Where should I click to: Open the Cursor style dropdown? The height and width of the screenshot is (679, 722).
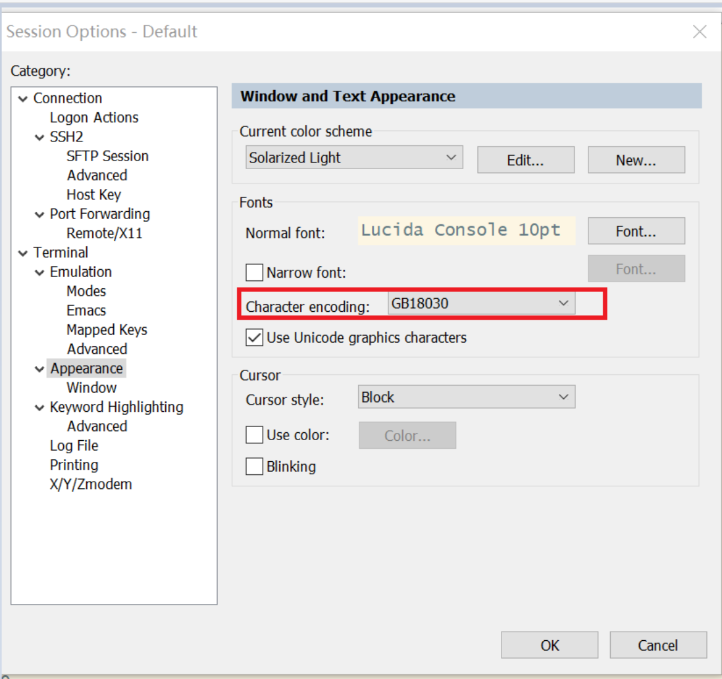coord(467,397)
